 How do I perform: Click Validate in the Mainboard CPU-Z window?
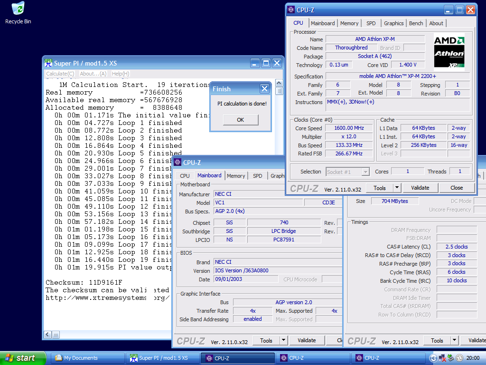307,340
